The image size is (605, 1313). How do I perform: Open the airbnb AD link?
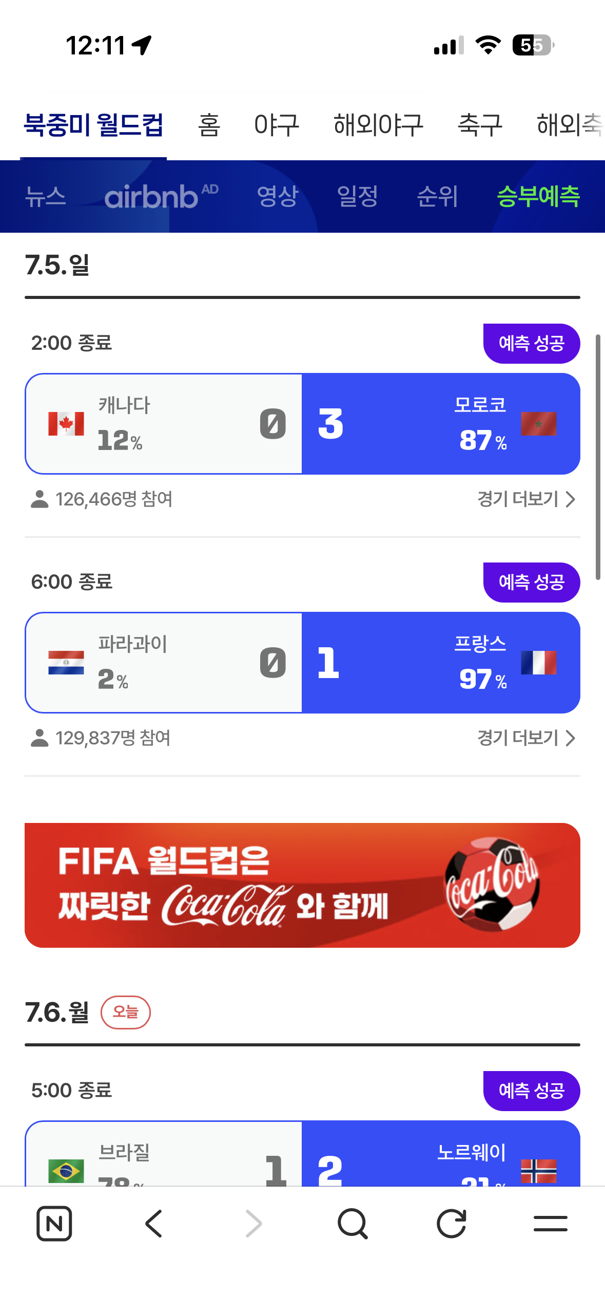pyautogui.click(x=161, y=196)
